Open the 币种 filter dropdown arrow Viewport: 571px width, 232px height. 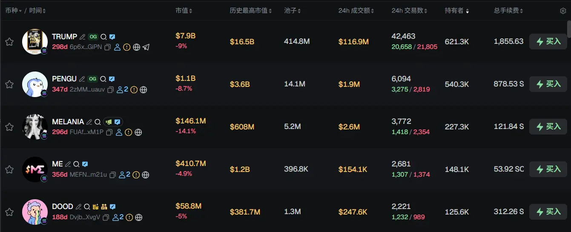coord(20,11)
